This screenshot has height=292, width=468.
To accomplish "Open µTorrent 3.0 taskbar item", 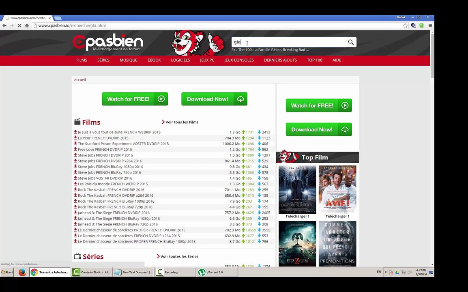I will click(x=217, y=272).
